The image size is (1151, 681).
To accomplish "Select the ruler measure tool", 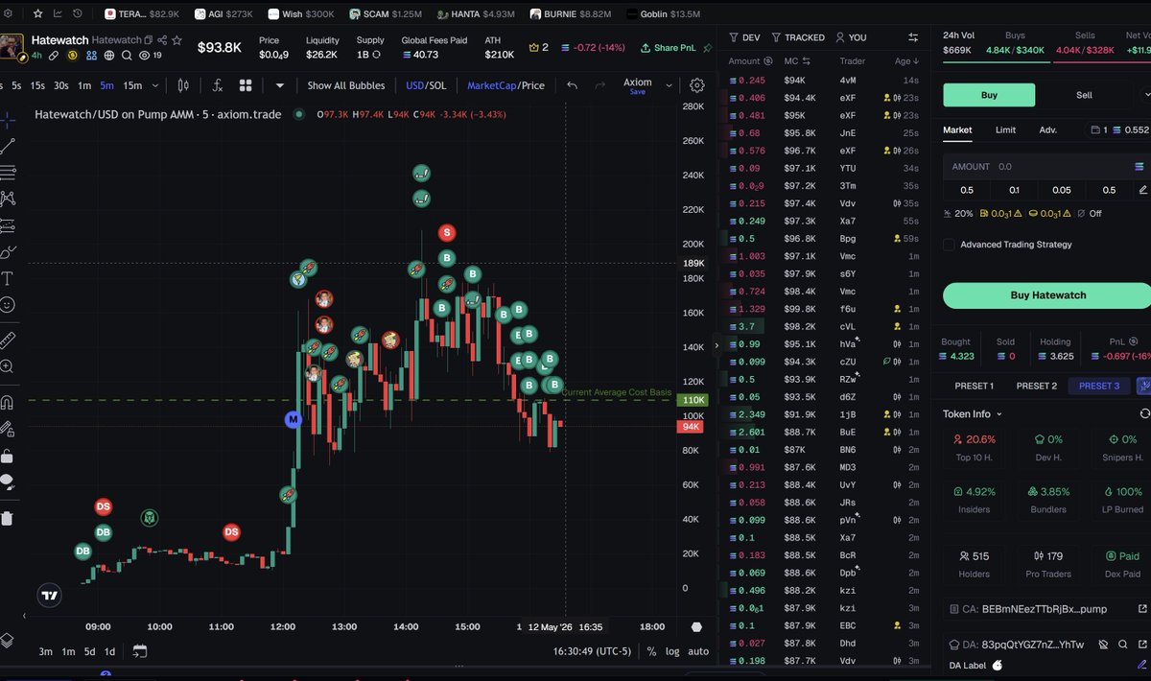I will tap(8, 340).
